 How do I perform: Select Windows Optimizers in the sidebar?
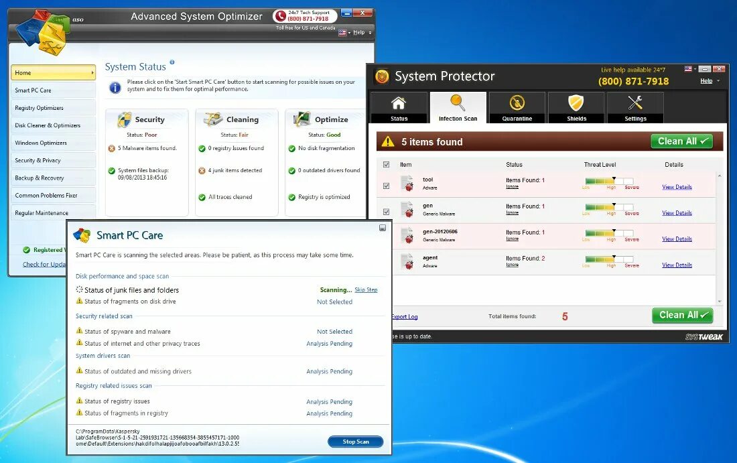(x=53, y=143)
